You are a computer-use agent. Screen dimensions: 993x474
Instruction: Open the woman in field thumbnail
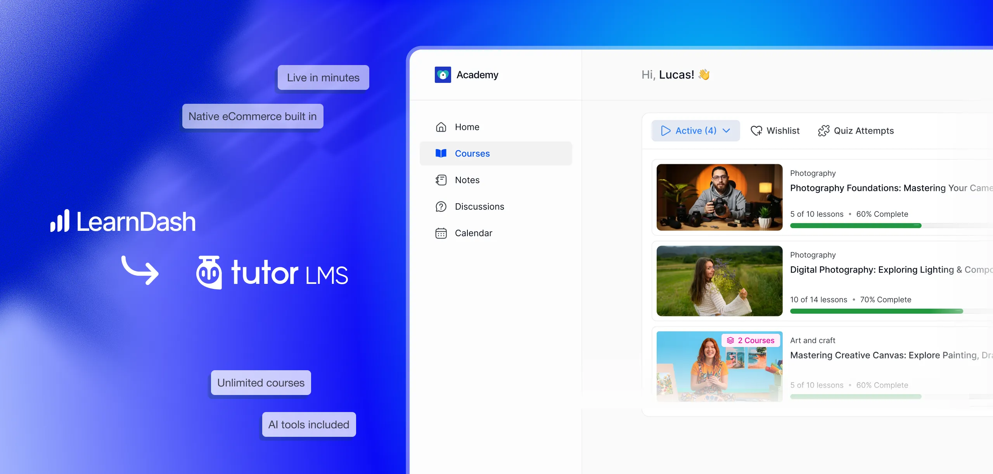click(720, 281)
